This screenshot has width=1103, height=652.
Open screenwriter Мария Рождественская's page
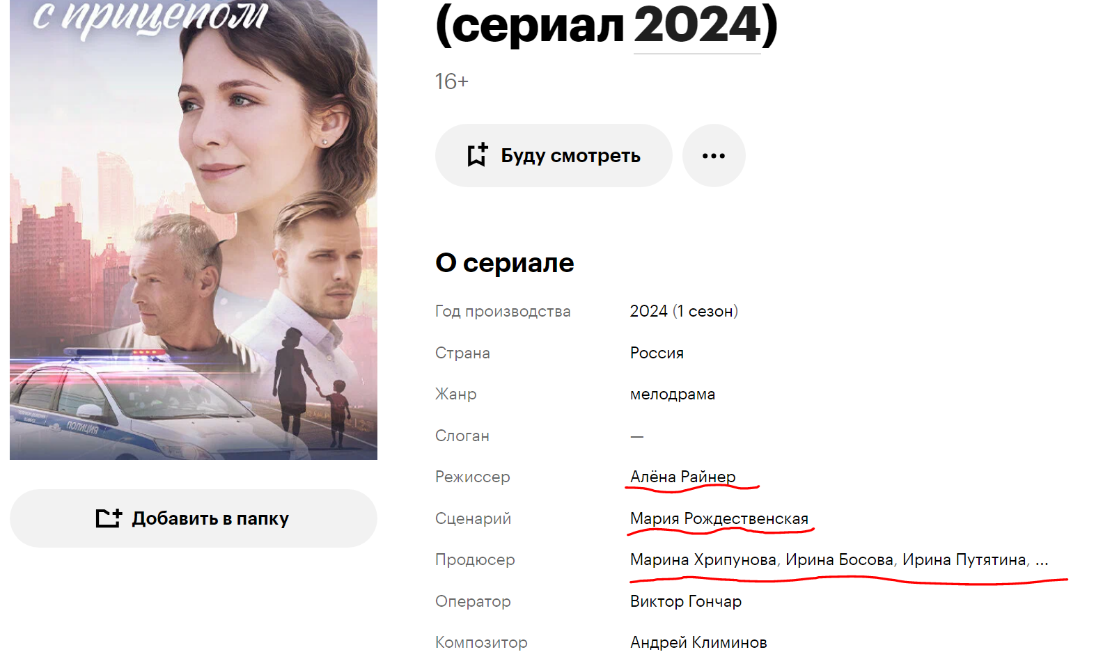[x=719, y=518]
